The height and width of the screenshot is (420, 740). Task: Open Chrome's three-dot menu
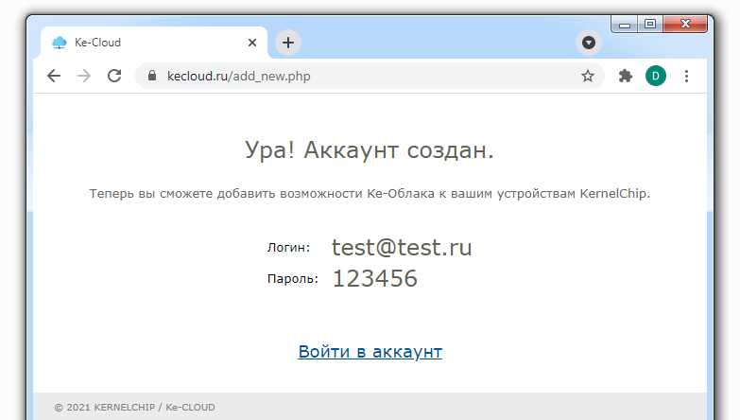686,77
